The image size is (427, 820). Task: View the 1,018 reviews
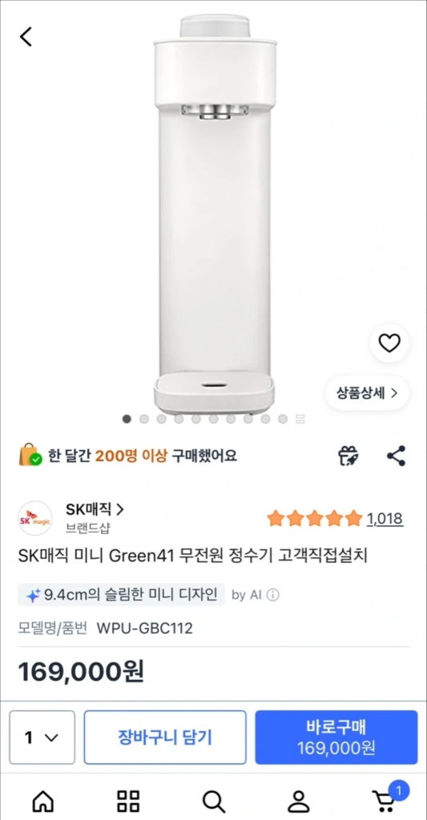[385, 519]
